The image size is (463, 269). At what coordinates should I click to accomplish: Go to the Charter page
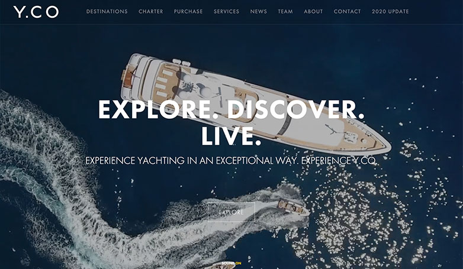coord(151,11)
